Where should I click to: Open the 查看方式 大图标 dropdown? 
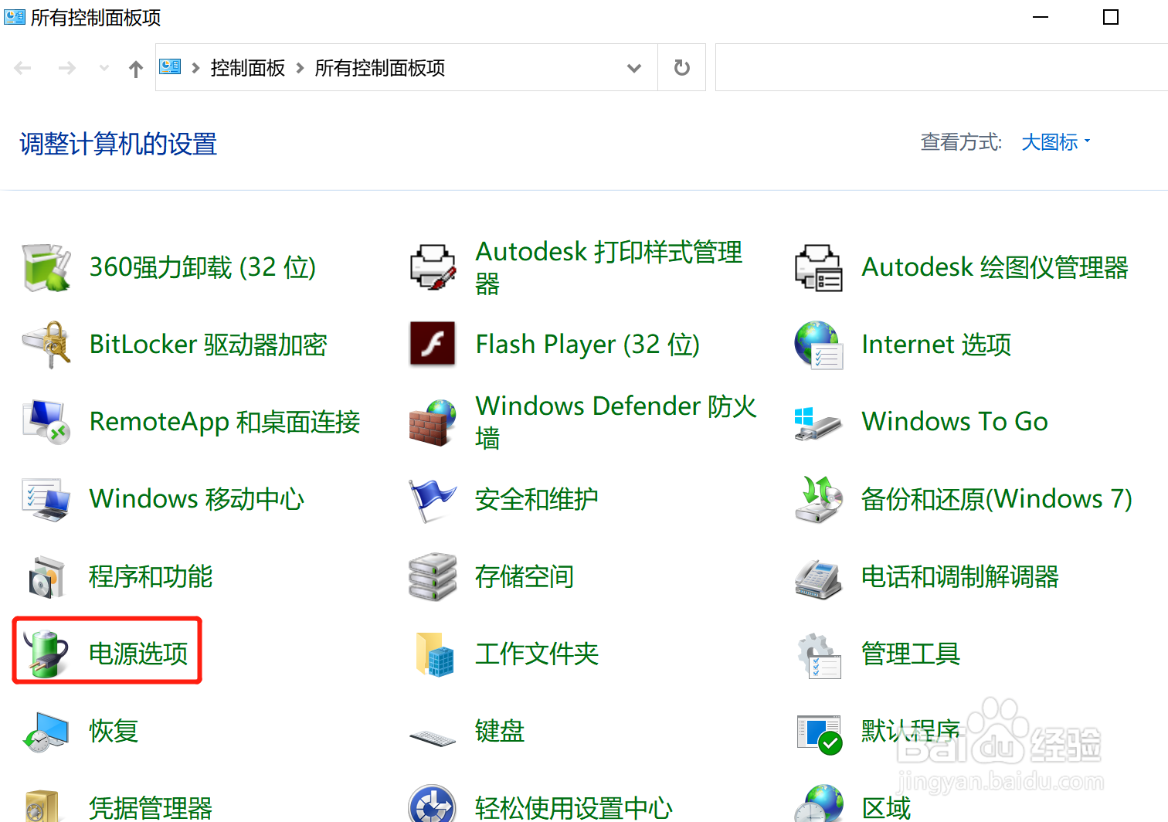pos(1055,142)
